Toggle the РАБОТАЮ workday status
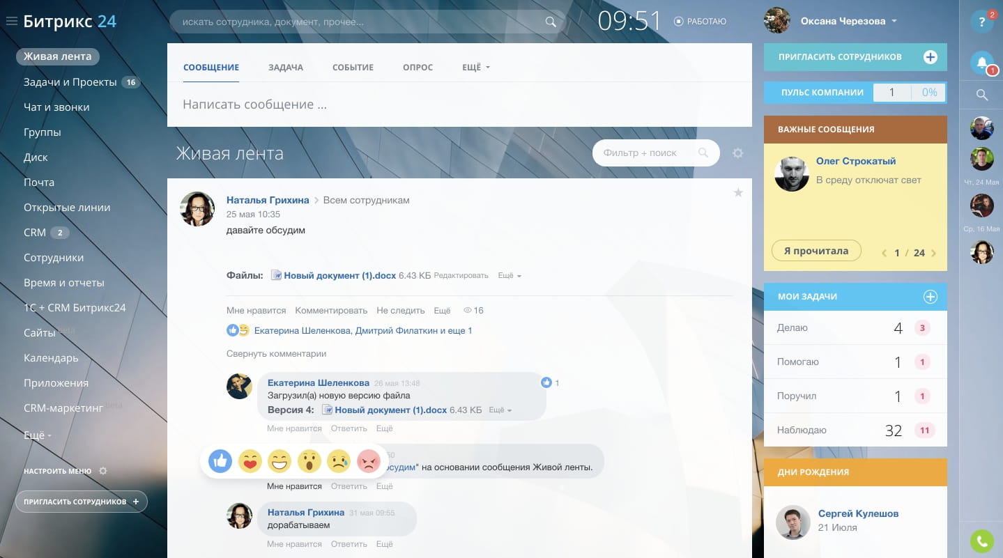Viewport: 1003px width, 558px height. pos(700,22)
